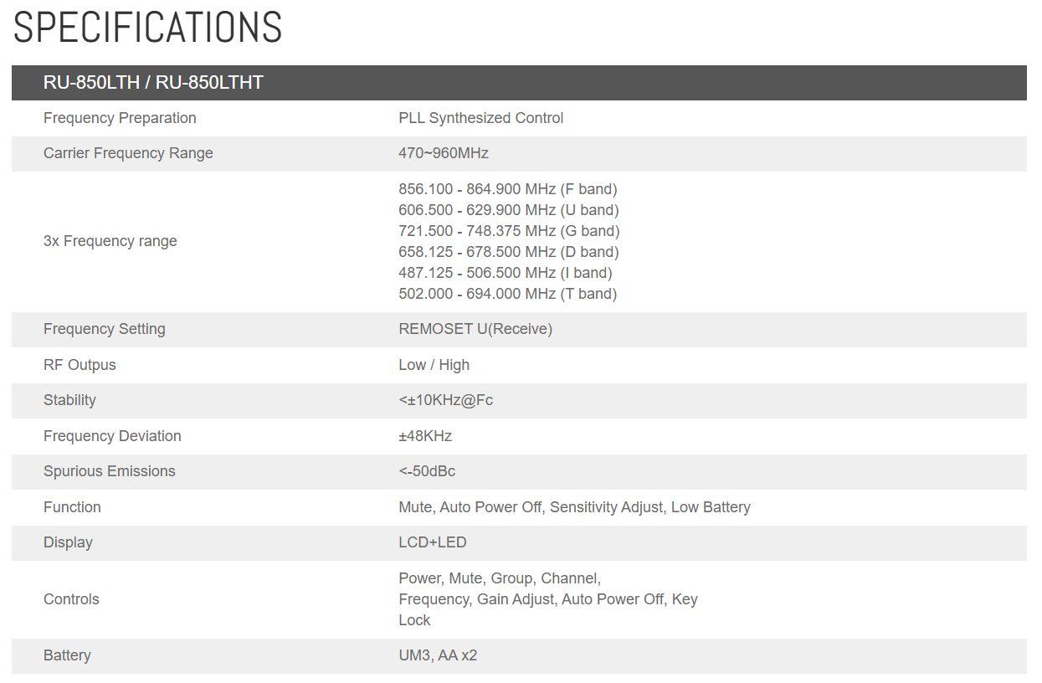Click the 3x Frequency range label

(x=110, y=241)
